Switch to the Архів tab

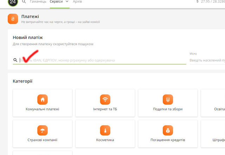click(x=77, y=2)
